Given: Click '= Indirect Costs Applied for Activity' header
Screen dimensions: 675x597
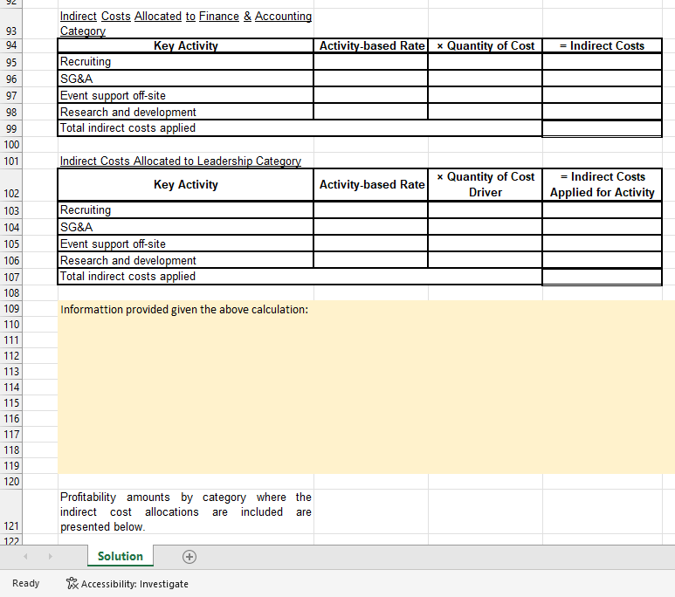Looking at the screenshot, I should [x=602, y=185].
